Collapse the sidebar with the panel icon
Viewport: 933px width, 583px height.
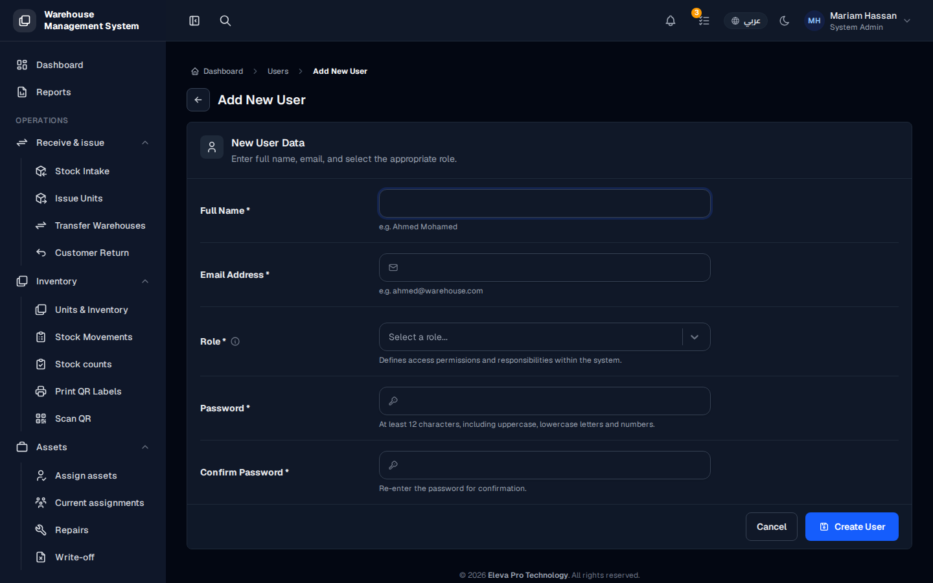[194, 21]
